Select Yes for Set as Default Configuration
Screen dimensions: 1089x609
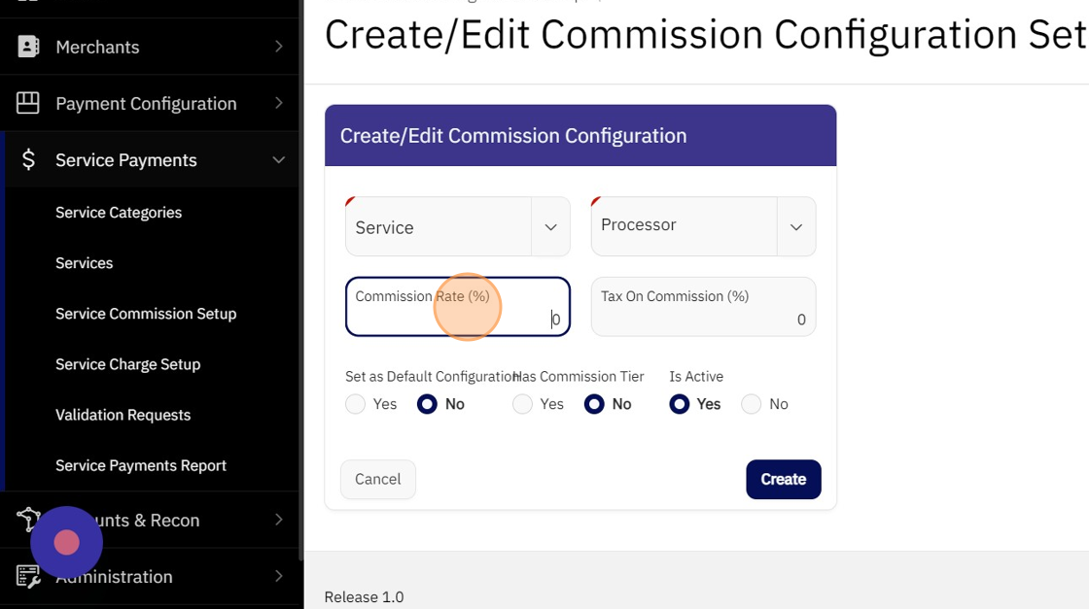[356, 404]
